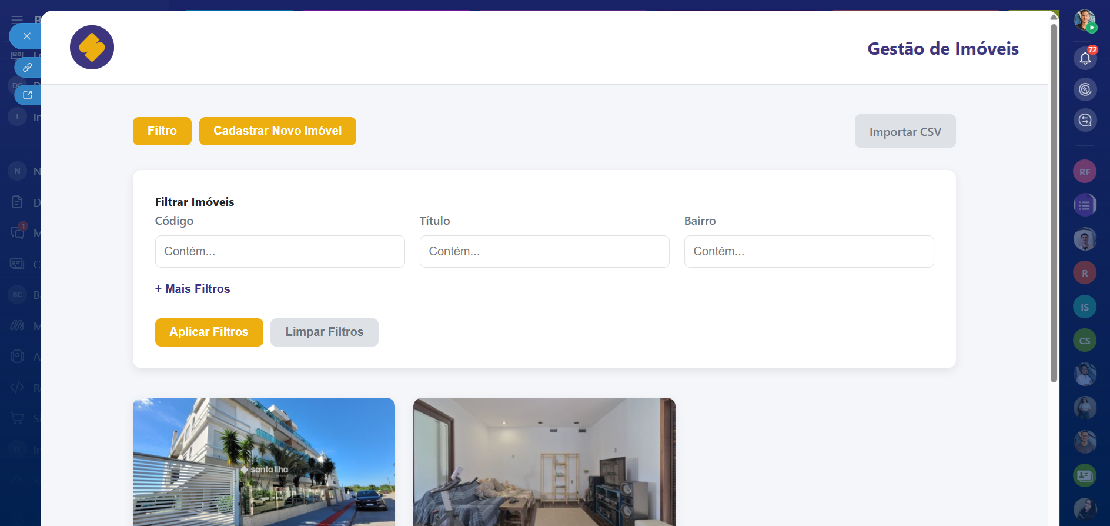Screen dimensions: 1110x526
Task: Click the striped marketing icon in left sidebar
Action: (17, 325)
